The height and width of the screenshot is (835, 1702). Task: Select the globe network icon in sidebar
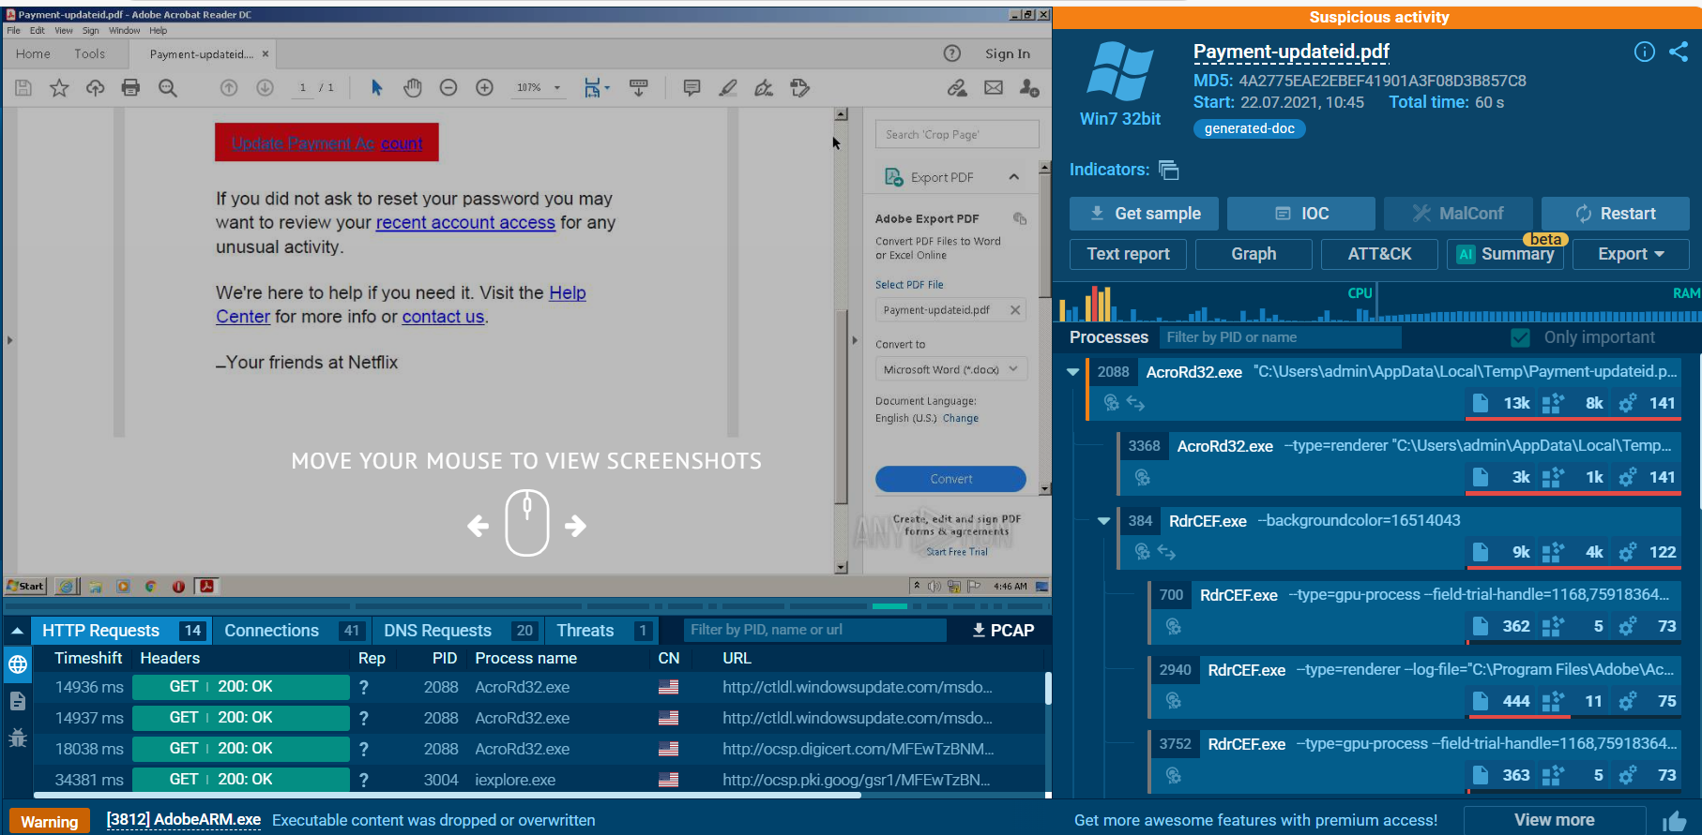pyautogui.click(x=18, y=664)
